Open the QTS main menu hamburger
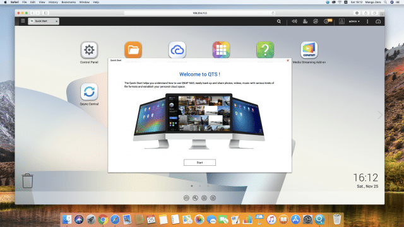Viewport: 404px width, 227px height. 23,21
